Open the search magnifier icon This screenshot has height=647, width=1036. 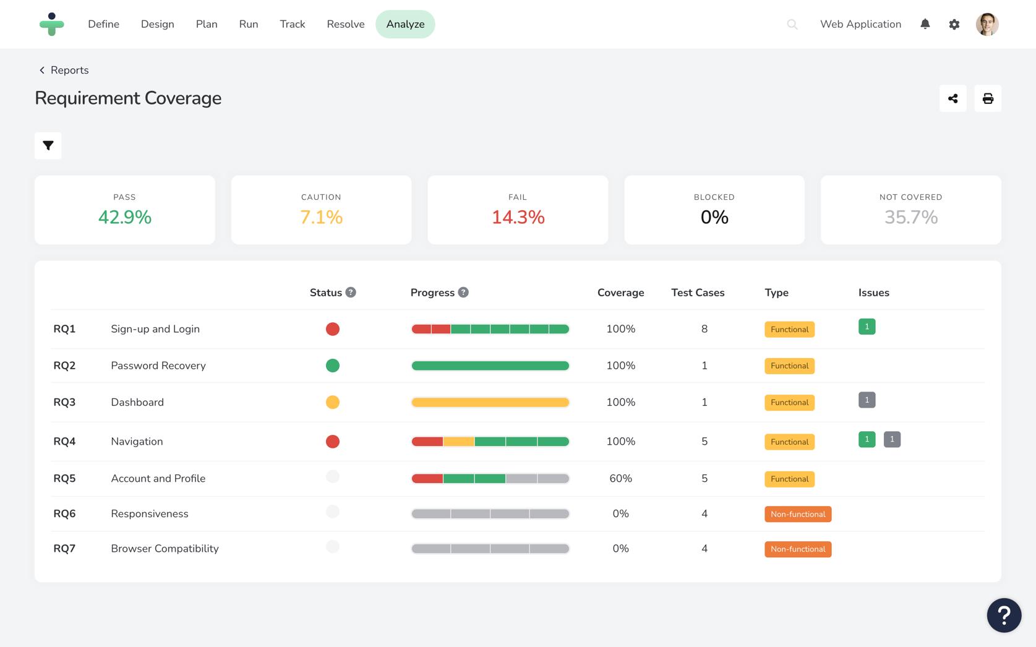[792, 24]
